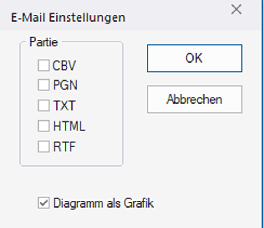Click empty space inside Partie box below RTF
The height and width of the screenshot is (228, 264).
coord(71,159)
